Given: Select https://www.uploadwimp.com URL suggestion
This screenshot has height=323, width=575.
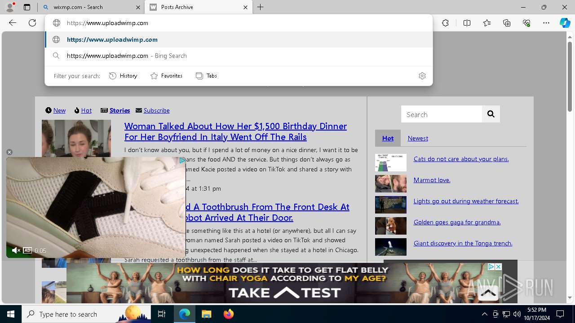Looking at the screenshot, I should pyautogui.click(x=239, y=39).
